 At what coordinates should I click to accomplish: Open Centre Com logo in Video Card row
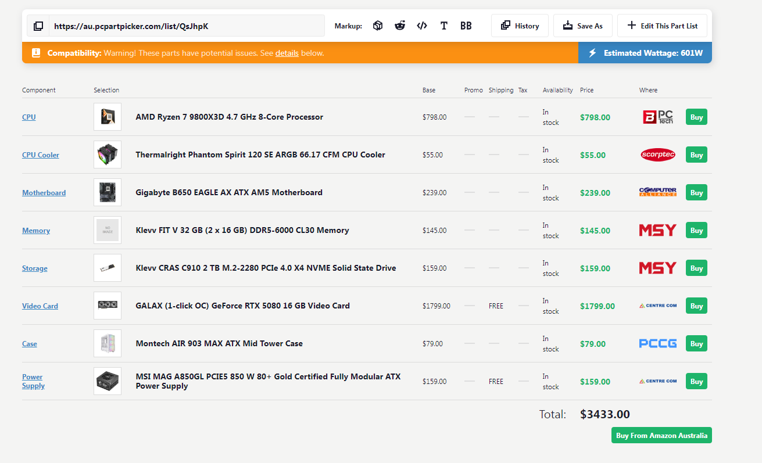coord(658,306)
